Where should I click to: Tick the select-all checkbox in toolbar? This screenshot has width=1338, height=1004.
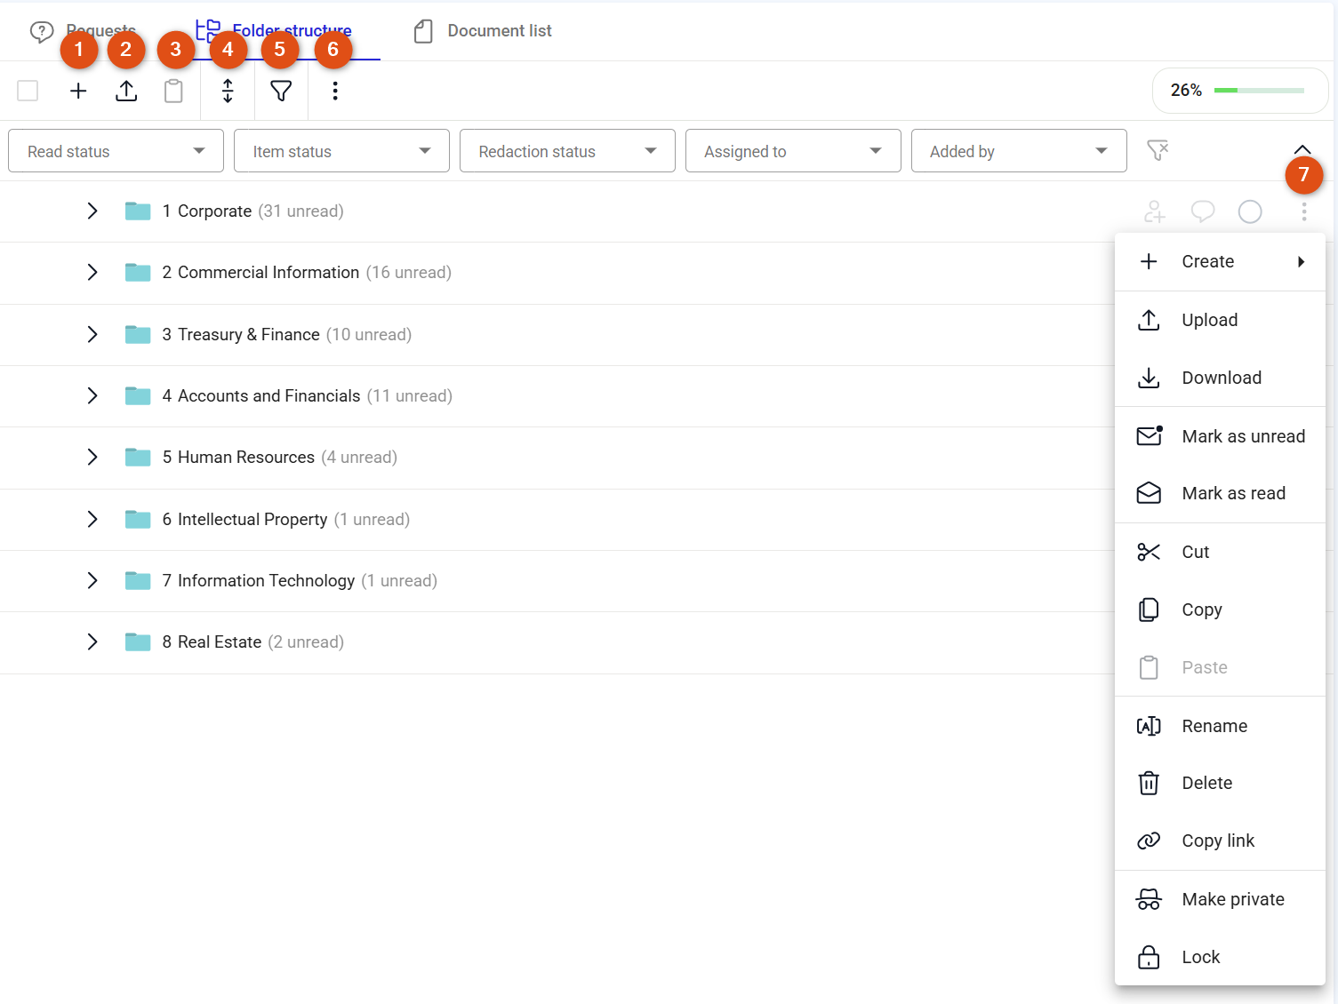(28, 91)
